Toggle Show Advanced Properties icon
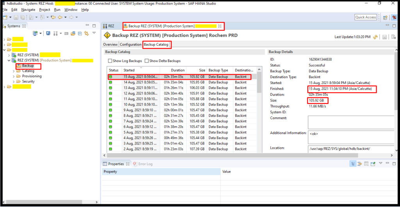The width and height of the screenshot is (400, 207). tap(360, 164)
